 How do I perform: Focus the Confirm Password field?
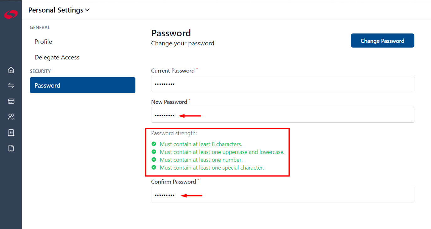(283, 195)
